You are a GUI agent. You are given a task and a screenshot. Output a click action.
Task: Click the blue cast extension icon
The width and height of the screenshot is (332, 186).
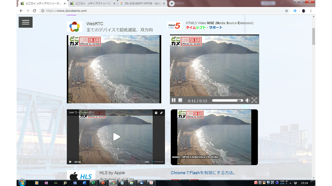295,11
